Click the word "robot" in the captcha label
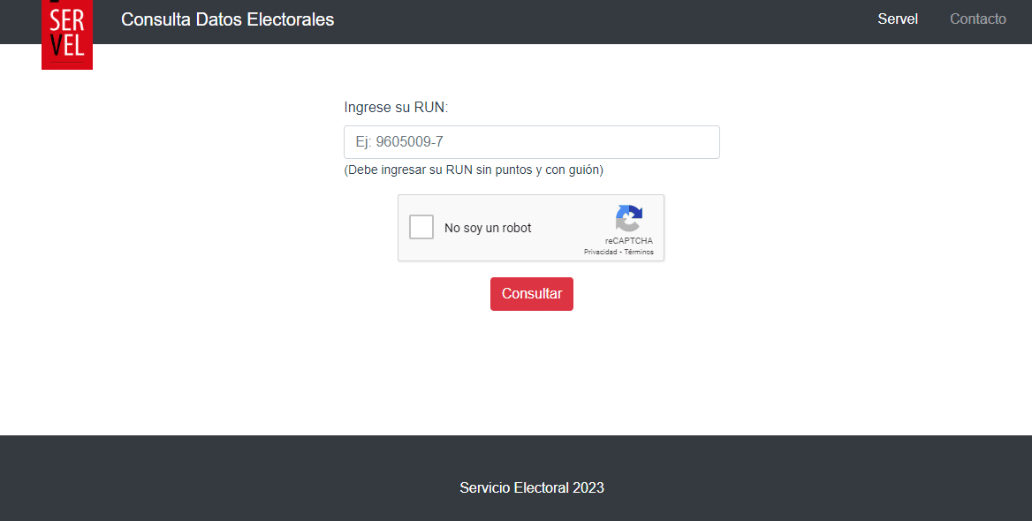This screenshot has height=521, width=1032. click(x=517, y=228)
